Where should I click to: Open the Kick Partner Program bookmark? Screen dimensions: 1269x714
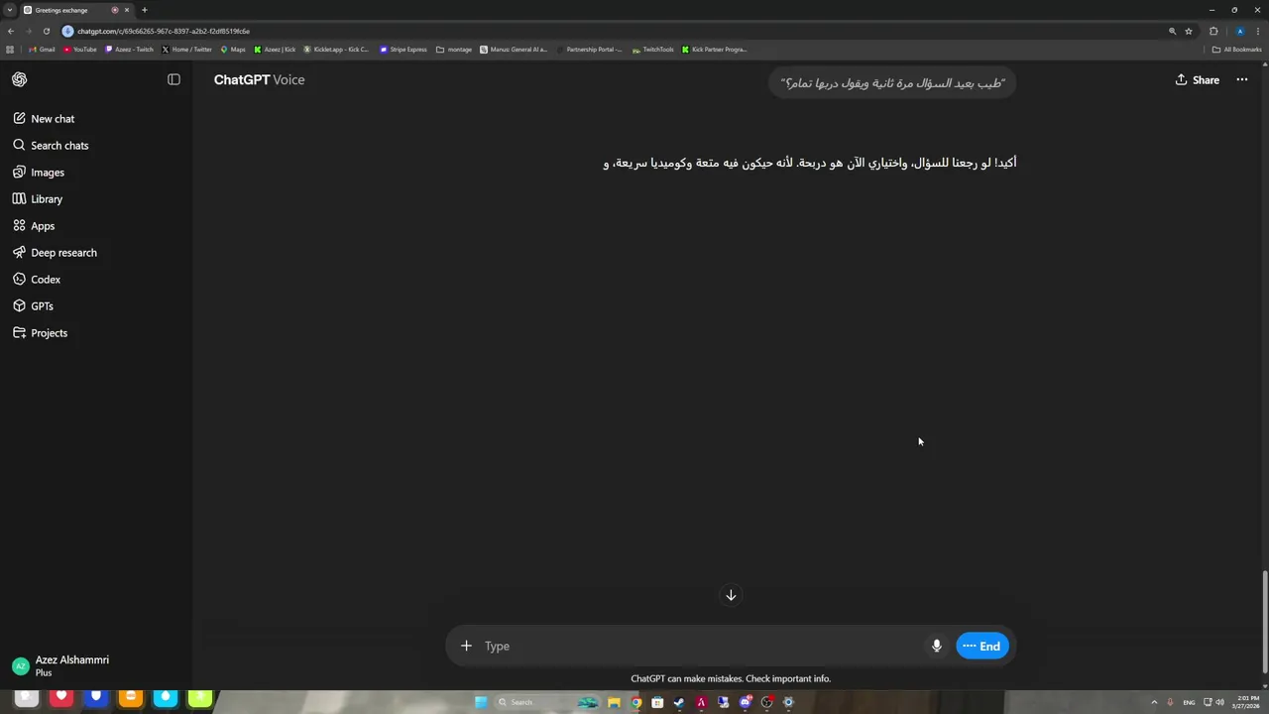coord(714,50)
